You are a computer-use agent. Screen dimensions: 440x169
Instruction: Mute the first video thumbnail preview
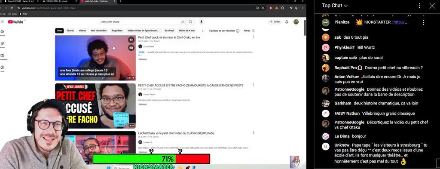(x=131, y=40)
